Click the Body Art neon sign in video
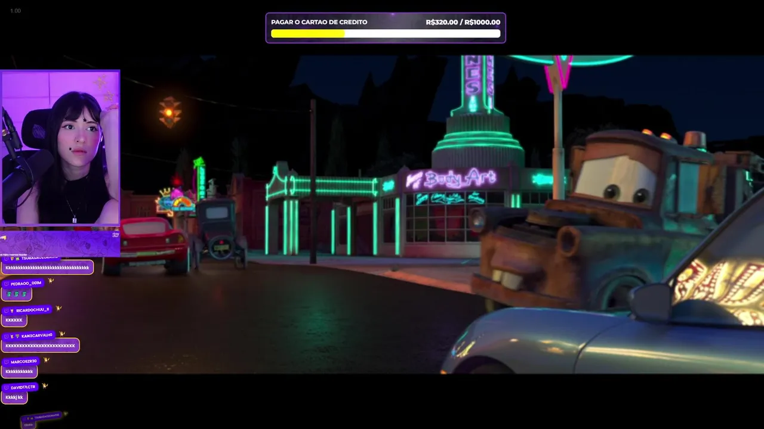The height and width of the screenshot is (429, 764). click(451, 179)
